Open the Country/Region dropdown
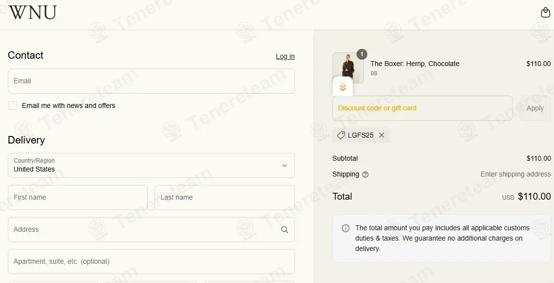 coord(151,165)
